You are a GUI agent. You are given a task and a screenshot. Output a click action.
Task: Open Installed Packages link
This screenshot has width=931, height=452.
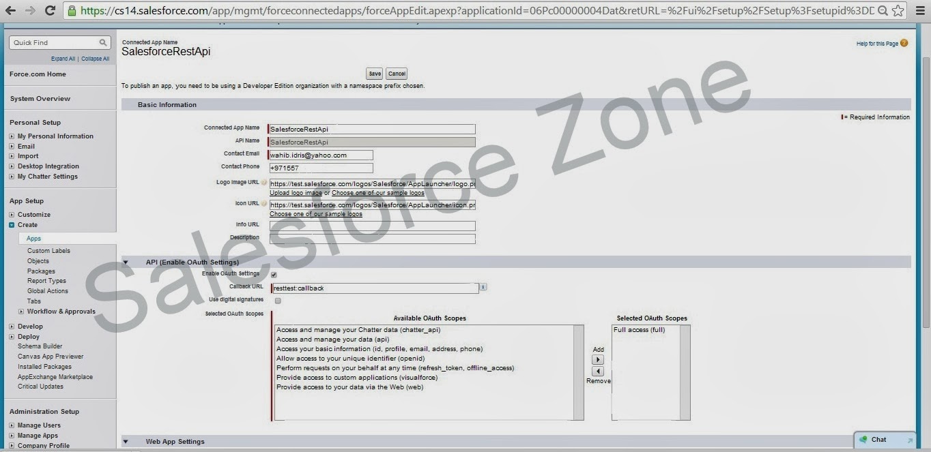click(x=44, y=367)
